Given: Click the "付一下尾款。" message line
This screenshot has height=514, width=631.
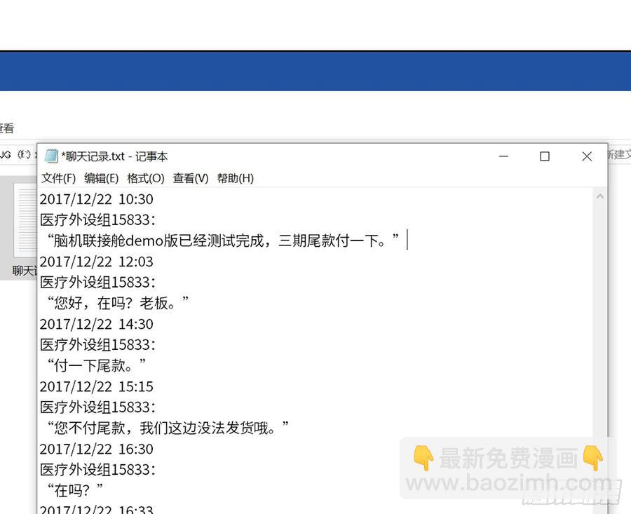Looking at the screenshot, I should (x=96, y=365).
